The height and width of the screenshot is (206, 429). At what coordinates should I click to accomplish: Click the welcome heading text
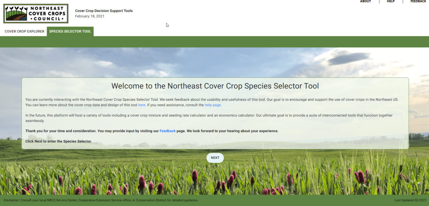coord(215,86)
